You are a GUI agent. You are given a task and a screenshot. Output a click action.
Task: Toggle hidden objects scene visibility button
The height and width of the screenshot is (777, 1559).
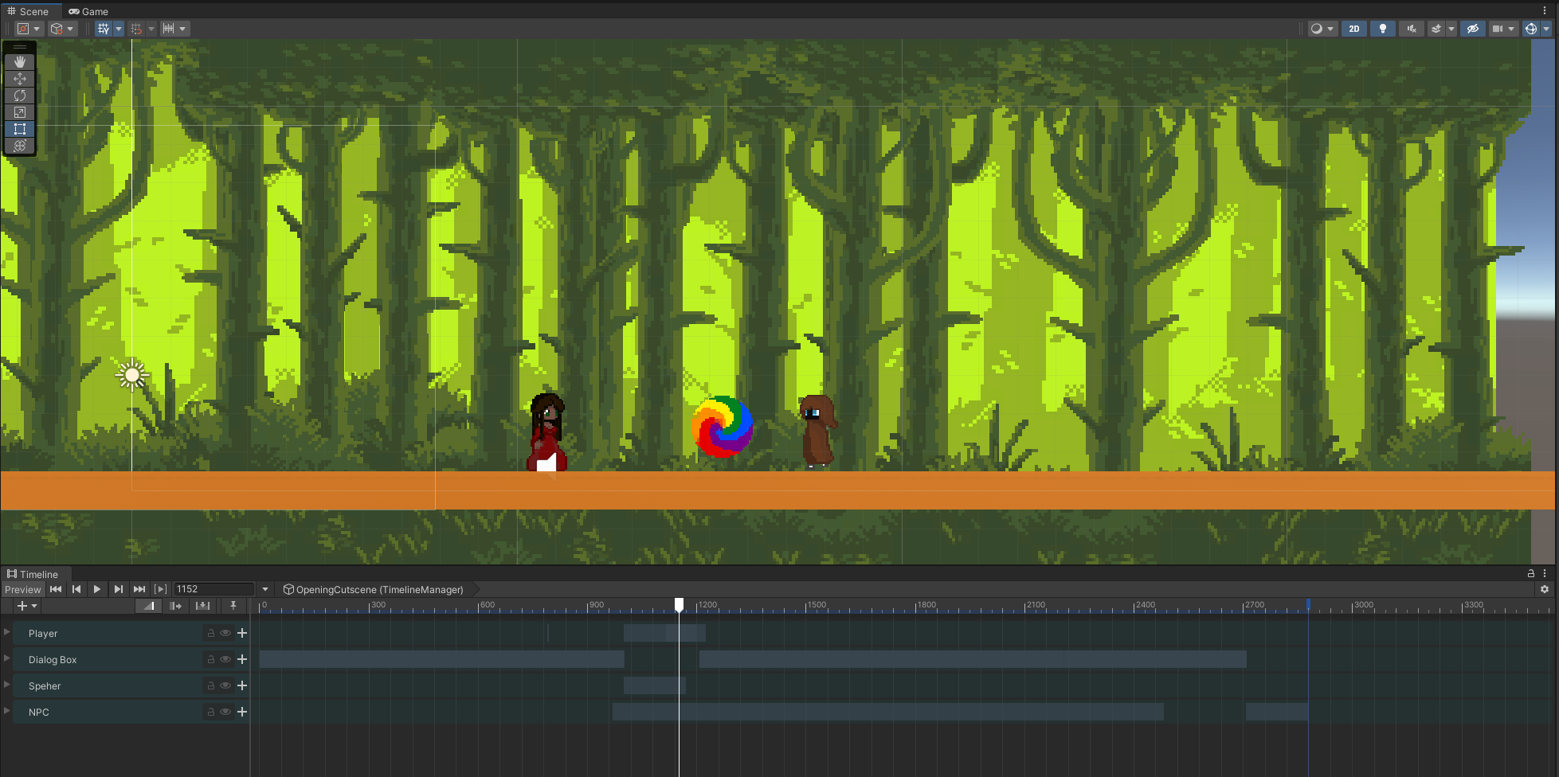pyautogui.click(x=1473, y=29)
